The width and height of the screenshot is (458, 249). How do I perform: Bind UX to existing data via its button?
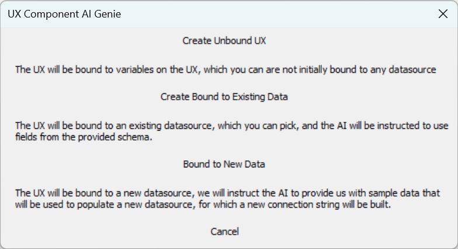coord(224,97)
